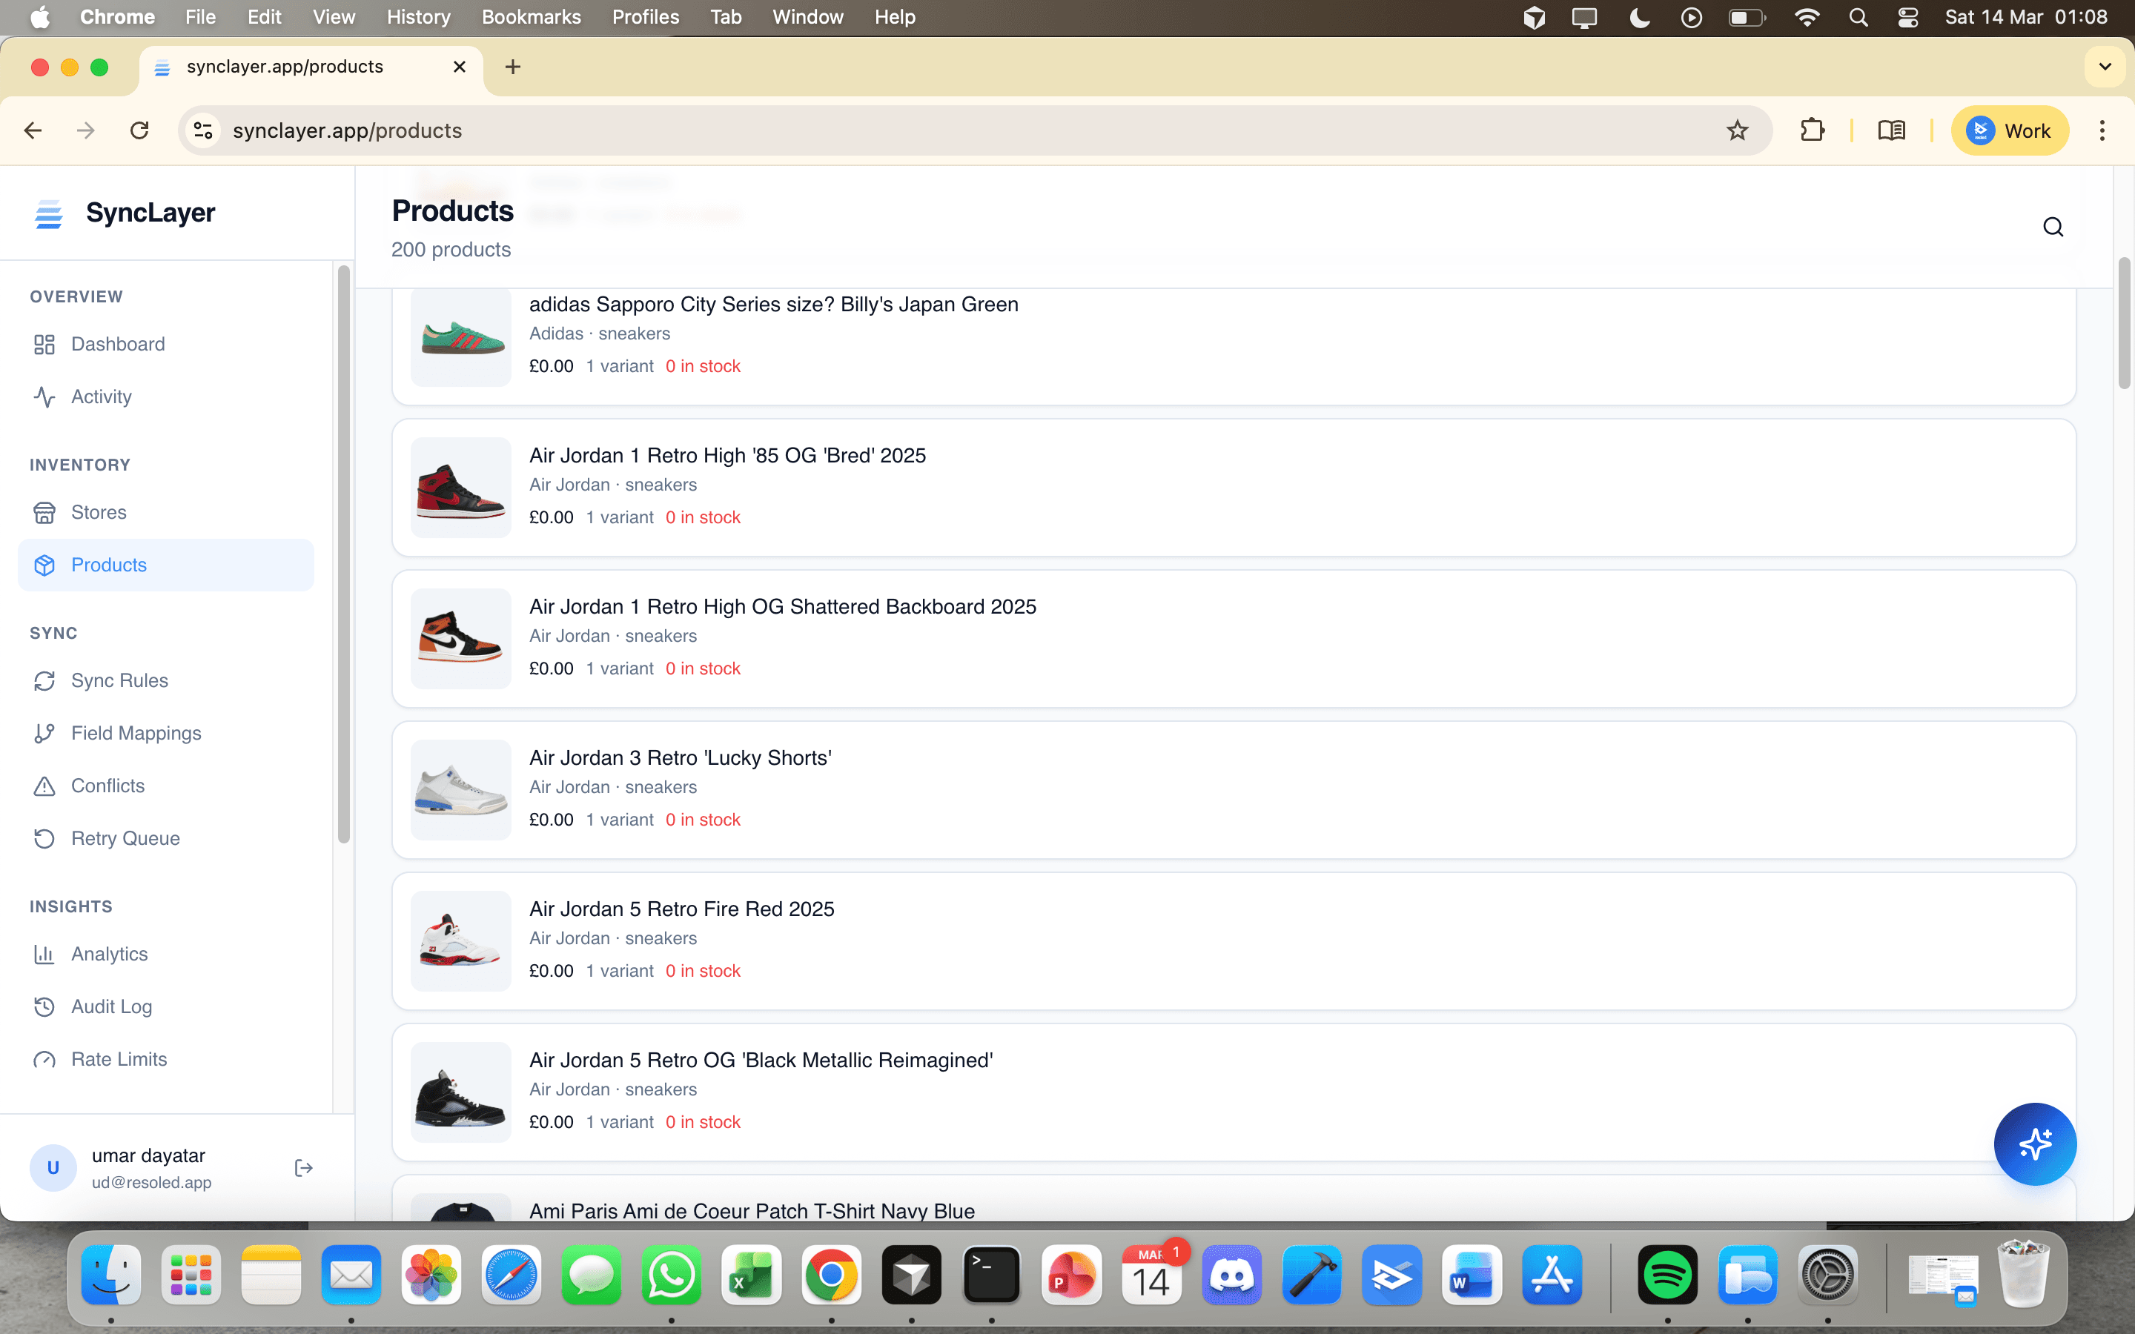Open adidas Sapporo City Series product
The height and width of the screenshot is (1334, 2135).
1234,347
